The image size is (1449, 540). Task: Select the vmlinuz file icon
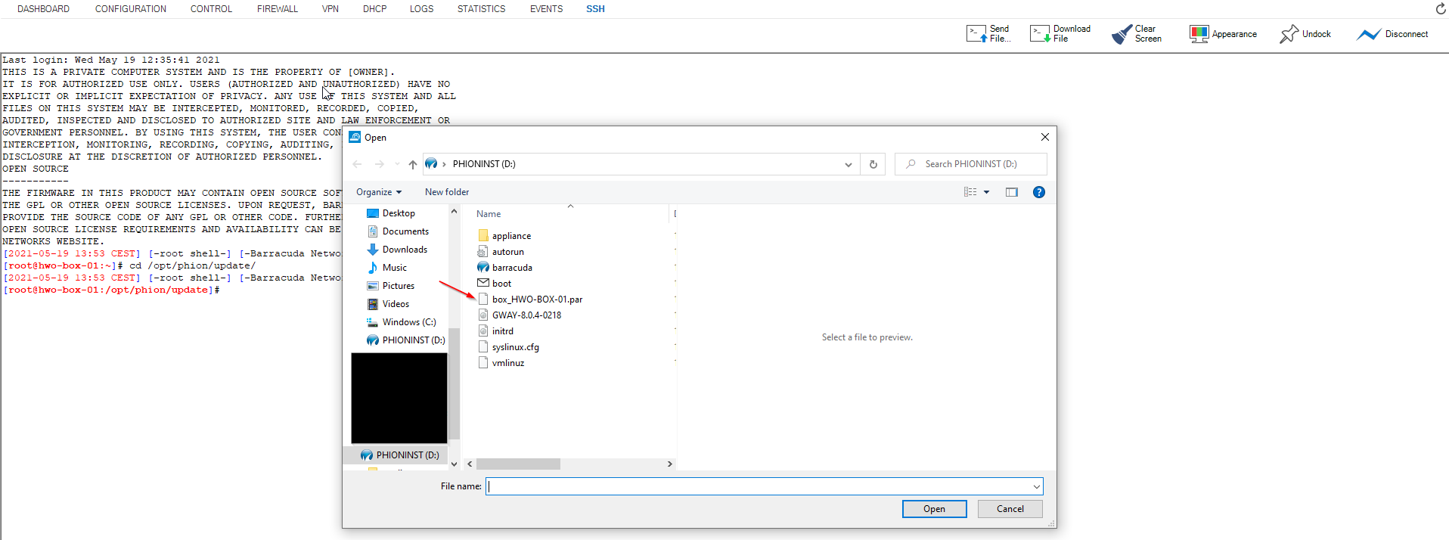(483, 363)
